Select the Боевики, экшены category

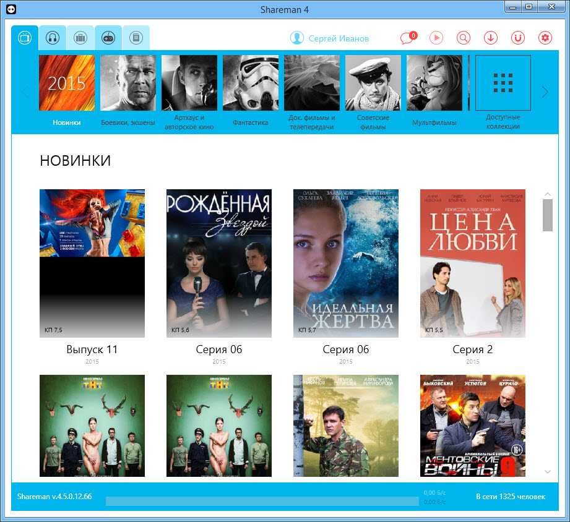click(x=128, y=83)
